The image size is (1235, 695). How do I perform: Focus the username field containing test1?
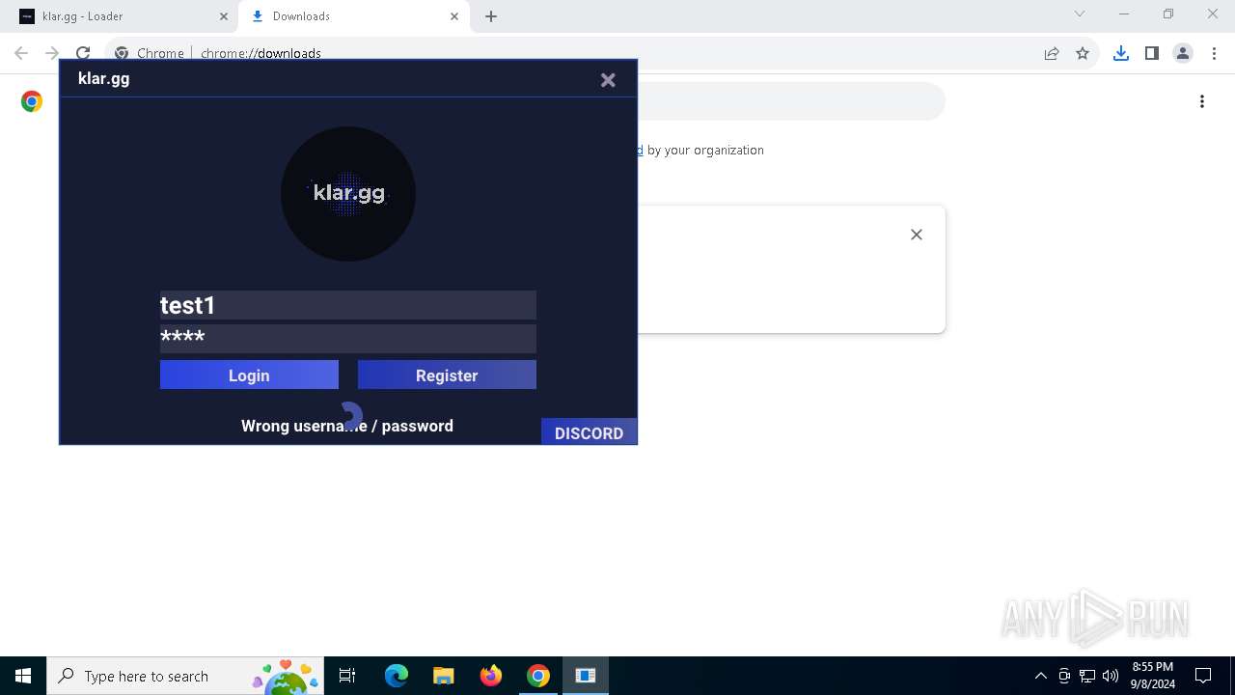(x=348, y=305)
